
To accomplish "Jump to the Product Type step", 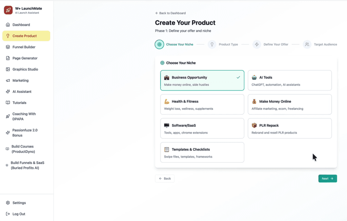I will coord(212,44).
